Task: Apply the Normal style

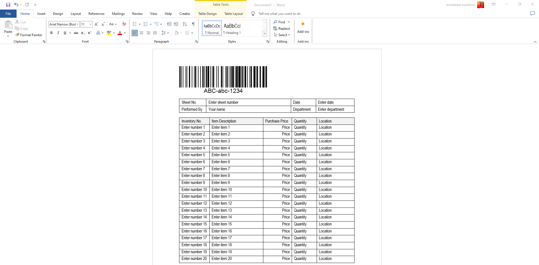Action: coord(212,28)
